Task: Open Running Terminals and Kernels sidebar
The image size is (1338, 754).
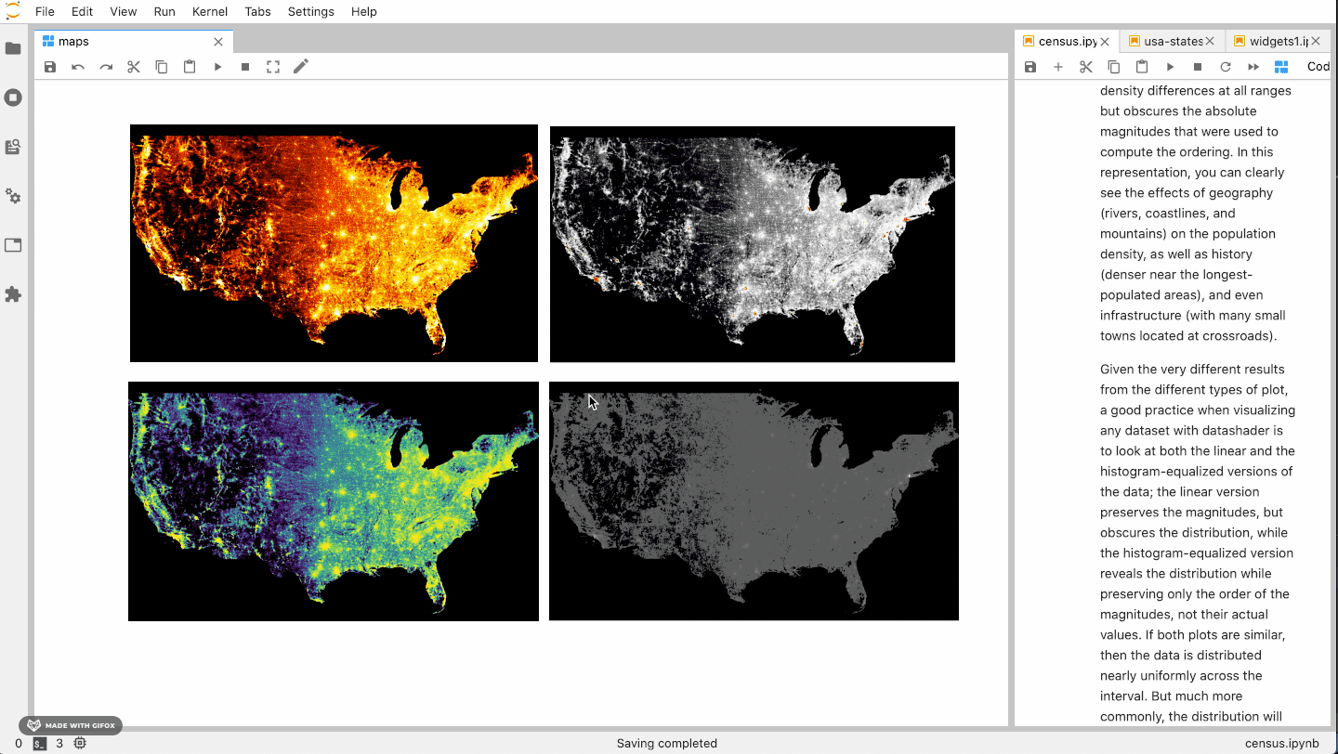Action: point(13,97)
